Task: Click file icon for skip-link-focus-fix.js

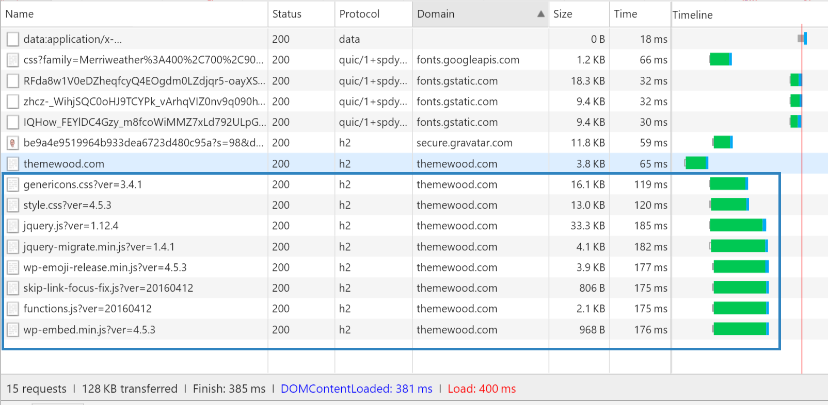Action: [x=13, y=288]
